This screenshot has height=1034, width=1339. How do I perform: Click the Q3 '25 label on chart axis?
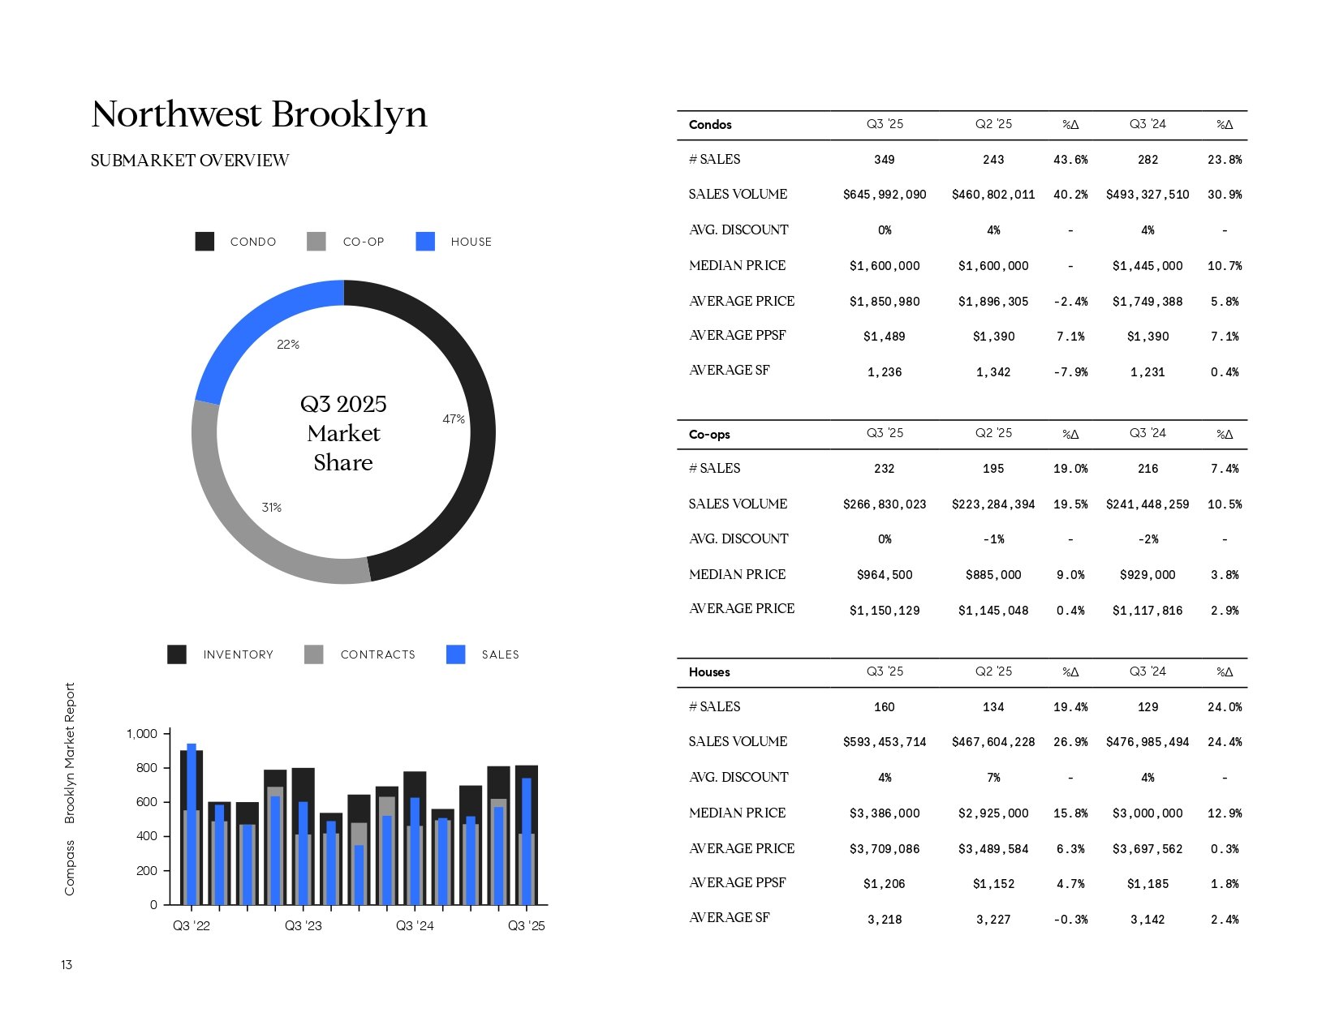527,926
